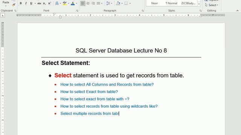Open Paste options dropdown
This screenshot has width=241, height=135.
(x=6, y=6)
